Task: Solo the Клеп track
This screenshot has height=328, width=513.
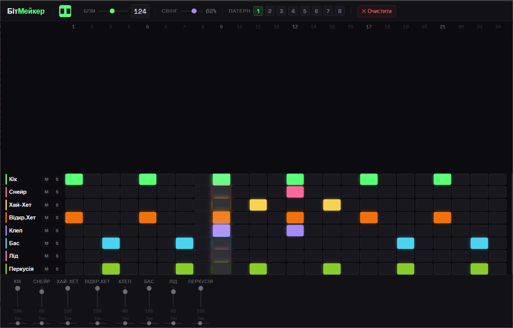Action: [57, 230]
